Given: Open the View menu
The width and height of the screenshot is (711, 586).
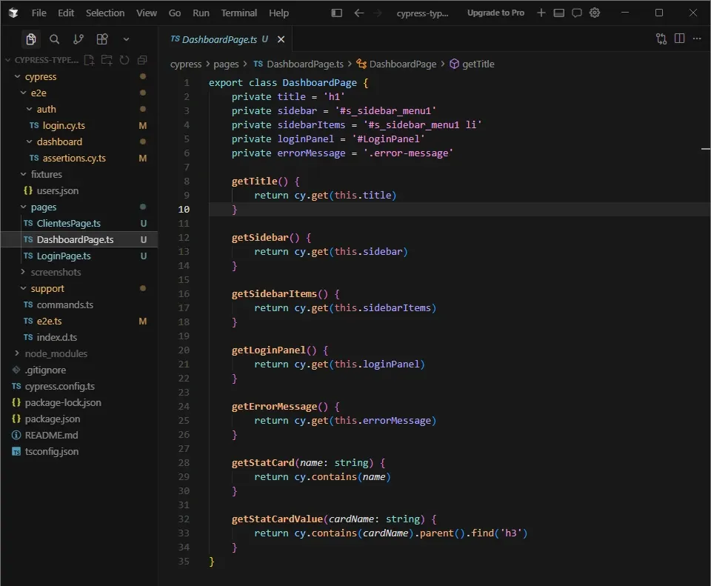Looking at the screenshot, I should click(147, 13).
